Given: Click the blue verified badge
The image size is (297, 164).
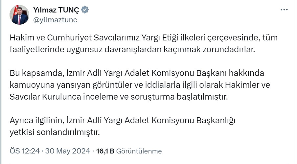Looking at the screenshot, I should click(x=85, y=10).
